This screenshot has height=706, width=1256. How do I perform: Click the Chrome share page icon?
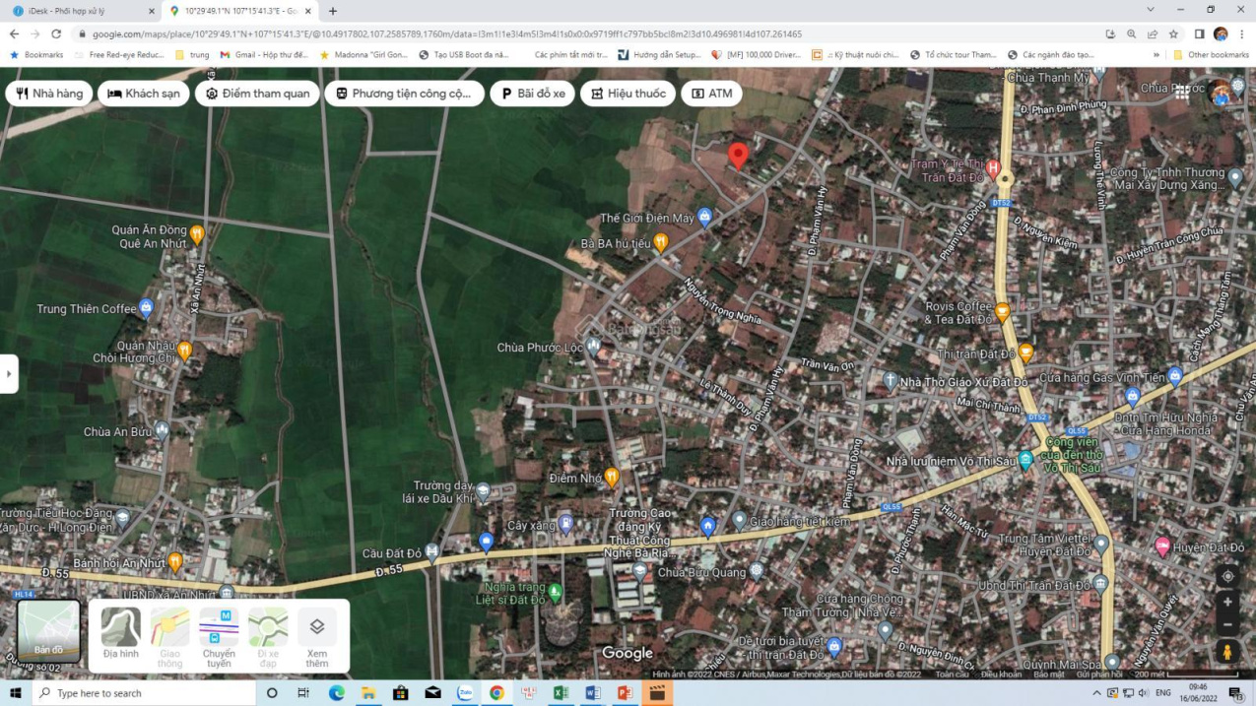[1153, 34]
